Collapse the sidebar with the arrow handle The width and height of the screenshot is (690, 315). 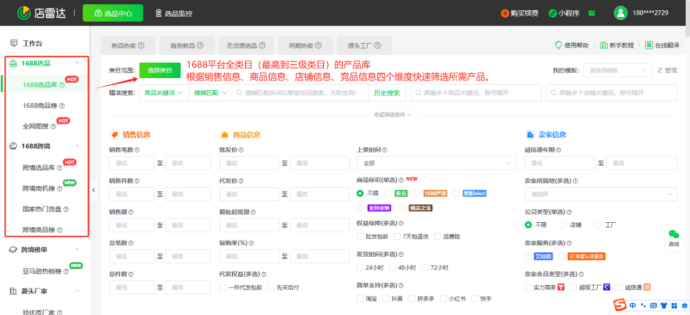pyautogui.click(x=93, y=190)
